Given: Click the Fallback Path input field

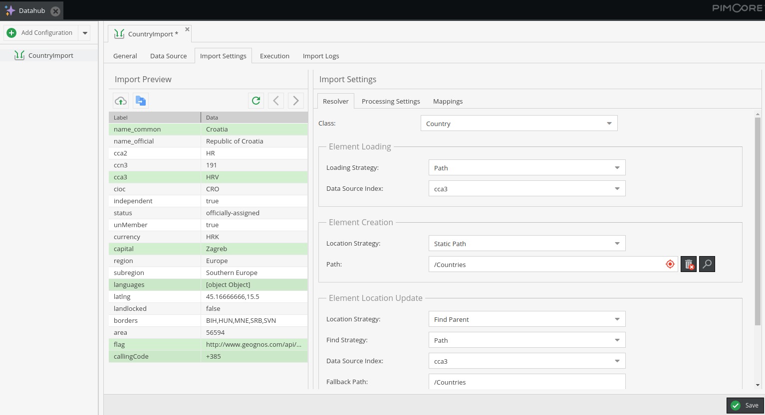Looking at the screenshot, I should 526,382.
